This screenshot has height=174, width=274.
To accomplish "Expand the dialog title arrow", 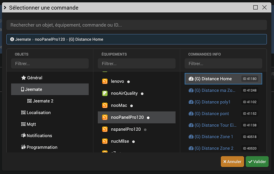I will [x=5, y=8].
